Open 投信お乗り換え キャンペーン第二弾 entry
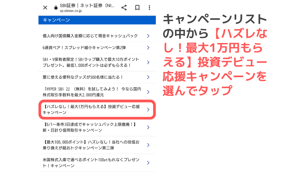The width and height of the screenshot is (306, 172). [x=97, y=145]
